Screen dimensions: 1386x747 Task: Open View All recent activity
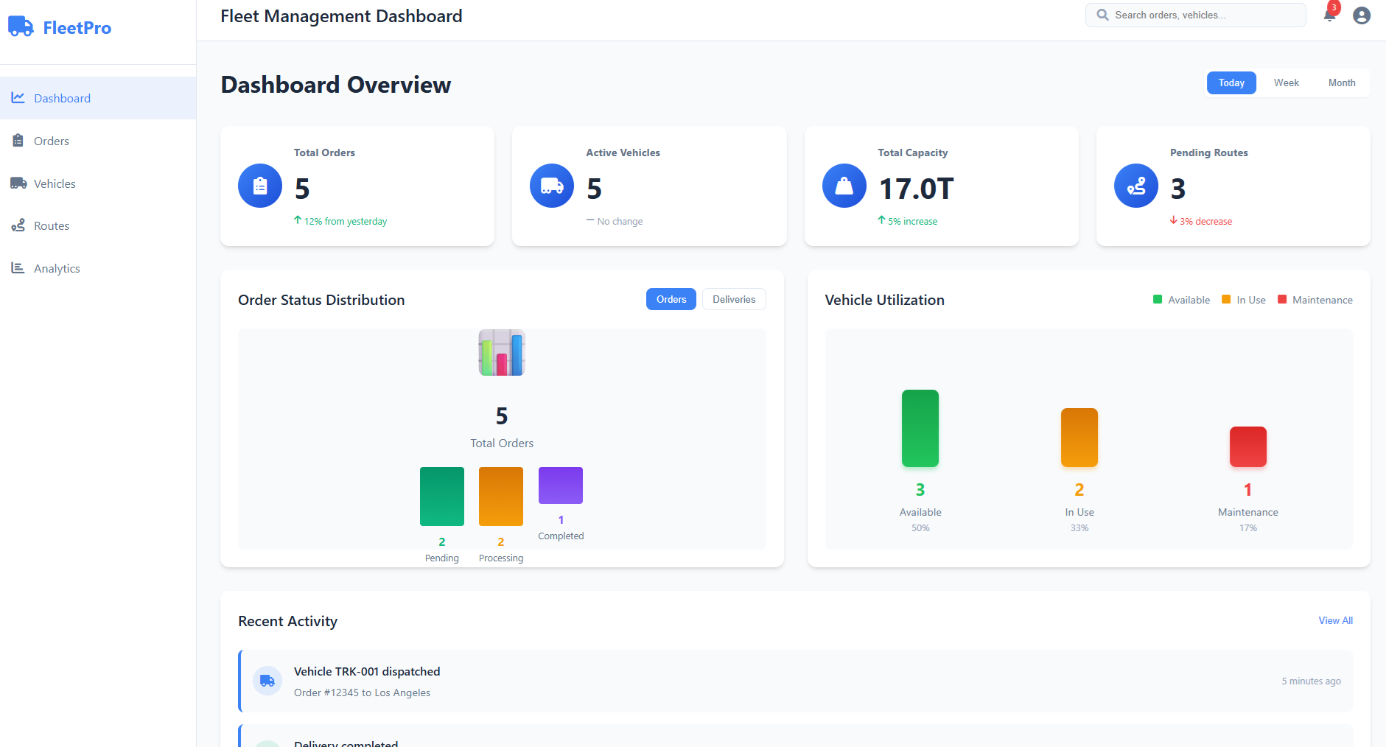tap(1335, 620)
